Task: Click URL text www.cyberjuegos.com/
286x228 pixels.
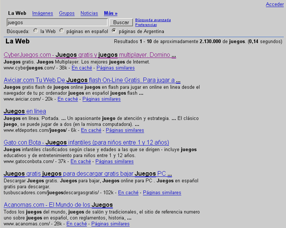Action: point(29,68)
